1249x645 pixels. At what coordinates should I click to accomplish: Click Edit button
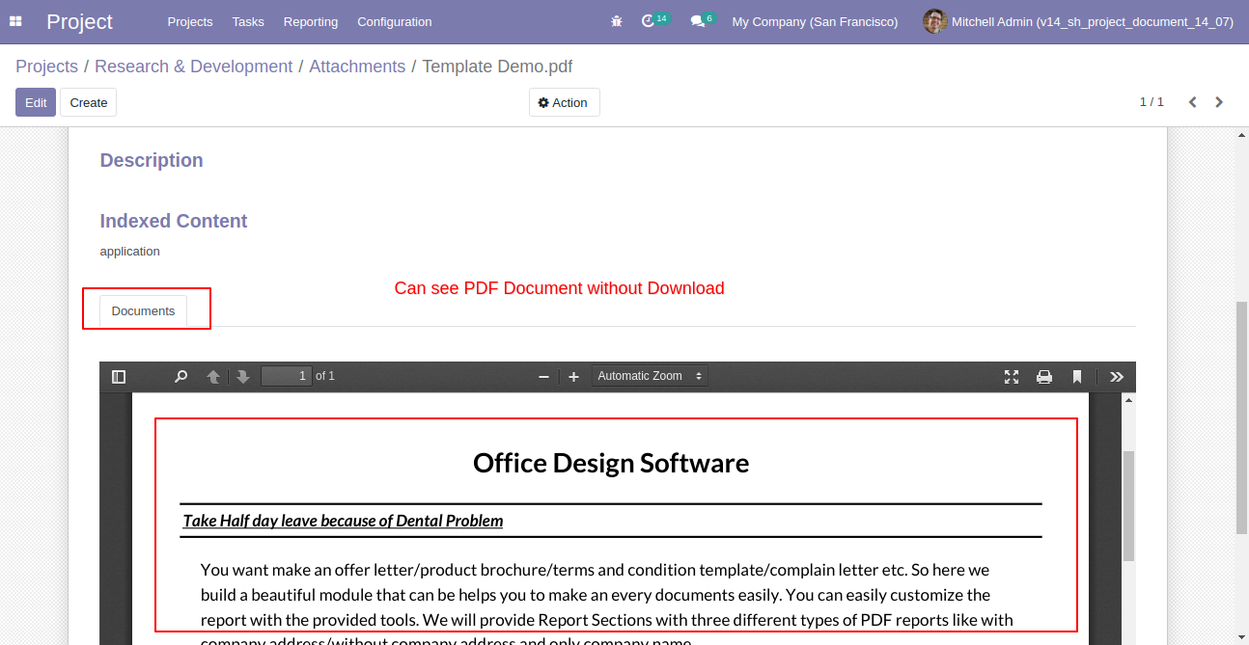(36, 102)
